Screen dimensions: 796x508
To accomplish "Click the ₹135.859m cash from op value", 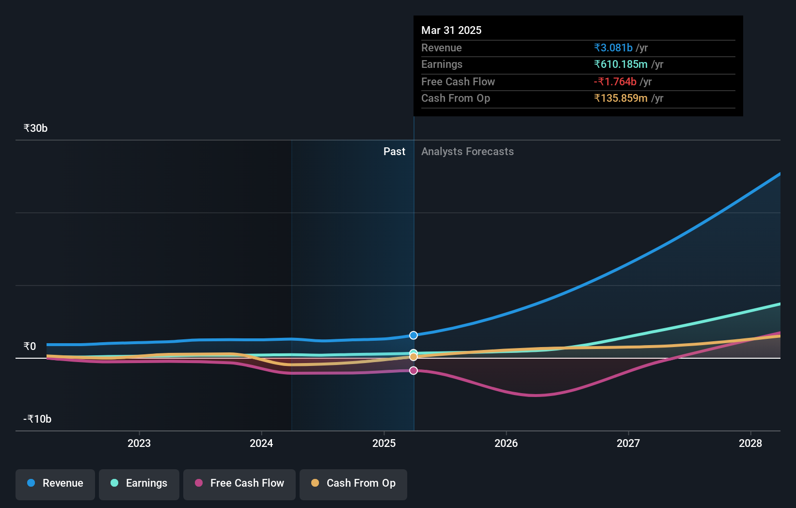I will pyautogui.click(x=621, y=98).
